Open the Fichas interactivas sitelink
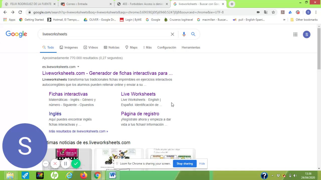Image resolution: width=321 pixels, height=180 pixels. [x=68, y=94]
